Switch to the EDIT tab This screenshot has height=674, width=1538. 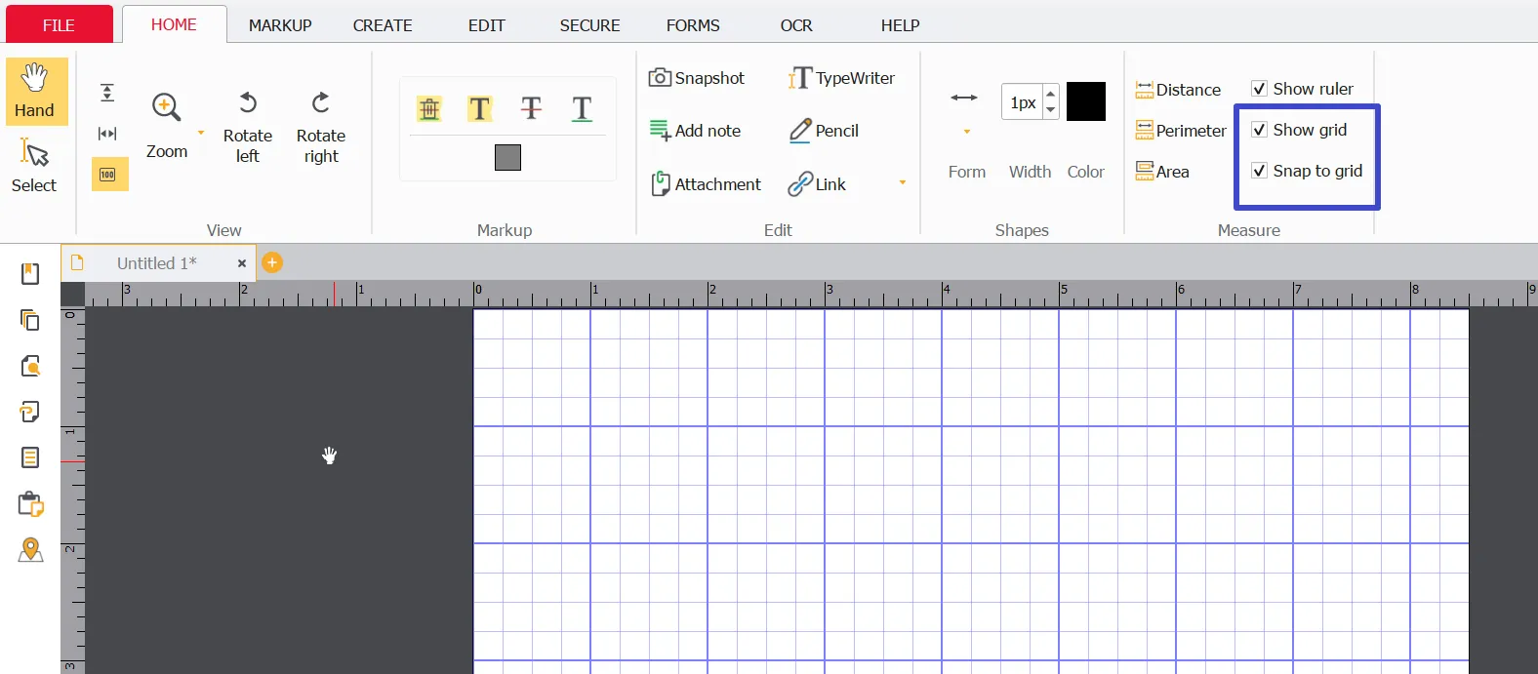[x=487, y=25]
